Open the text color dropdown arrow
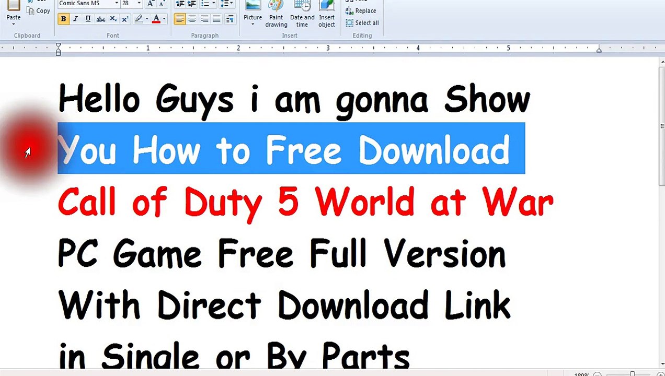Image resolution: width=665 pixels, height=376 pixels. pyautogui.click(x=164, y=19)
